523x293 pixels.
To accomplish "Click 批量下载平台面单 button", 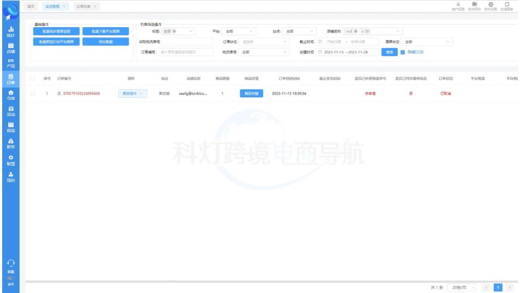I will click(106, 32).
